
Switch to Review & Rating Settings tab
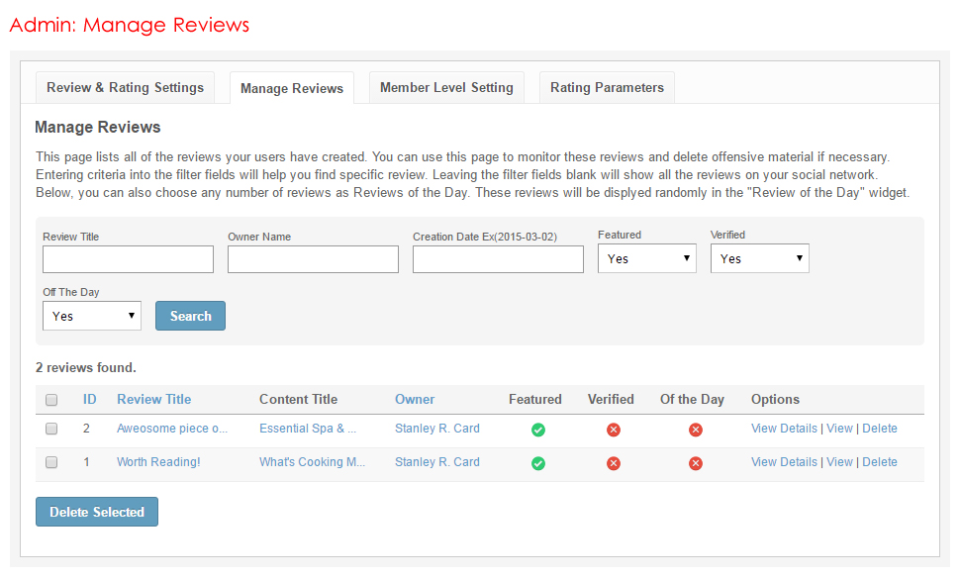click(125, 87)
